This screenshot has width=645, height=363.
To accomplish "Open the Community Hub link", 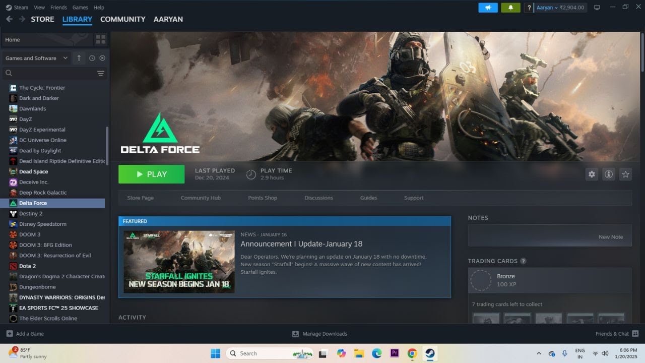I will click(201, 198).
